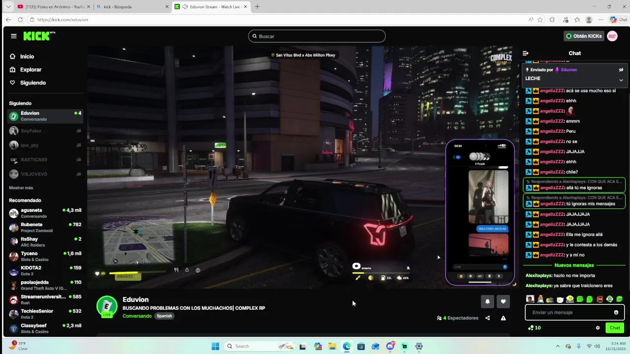
Task: Go back with the browser back arrow
Action: (8, 20)
